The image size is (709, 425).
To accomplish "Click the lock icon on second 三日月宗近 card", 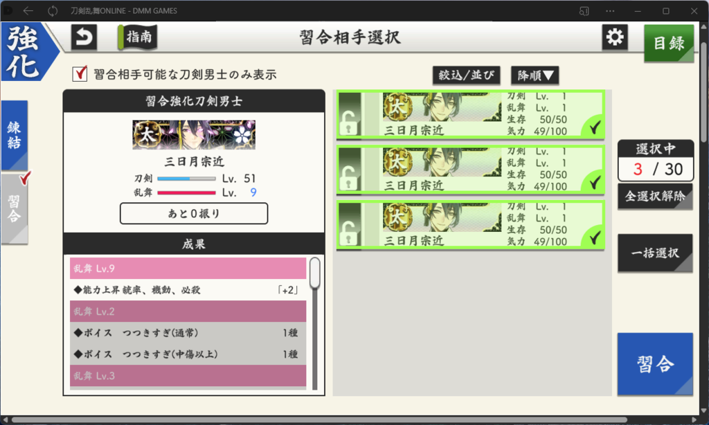I will coord(349,179).
